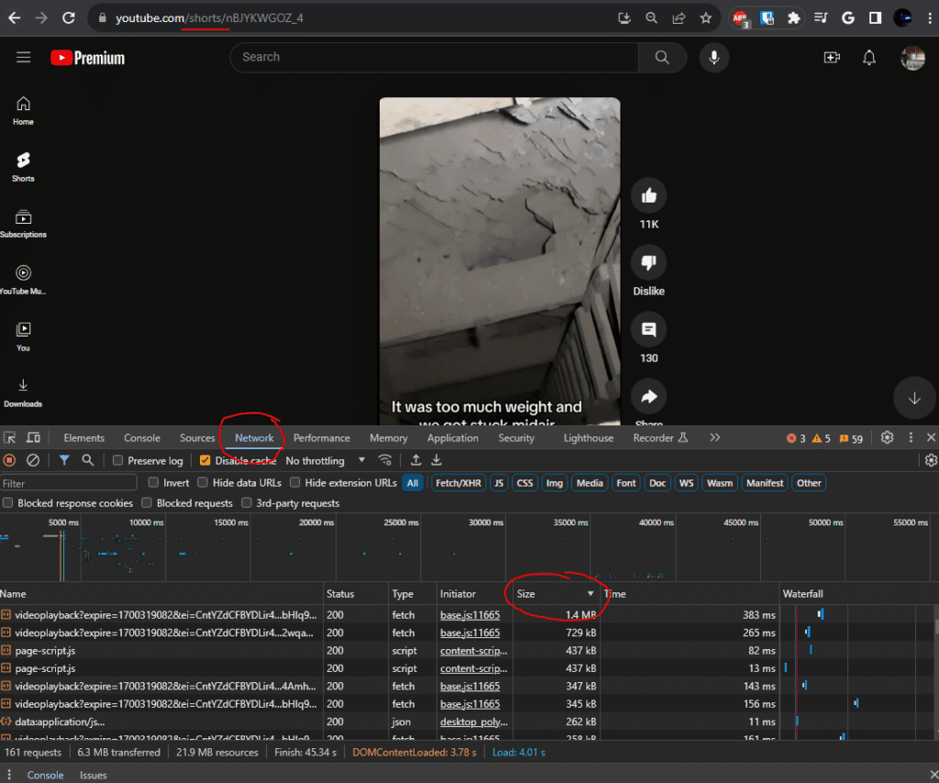Open network search magnifier in DevTools
939x783 pixels.
88,460
